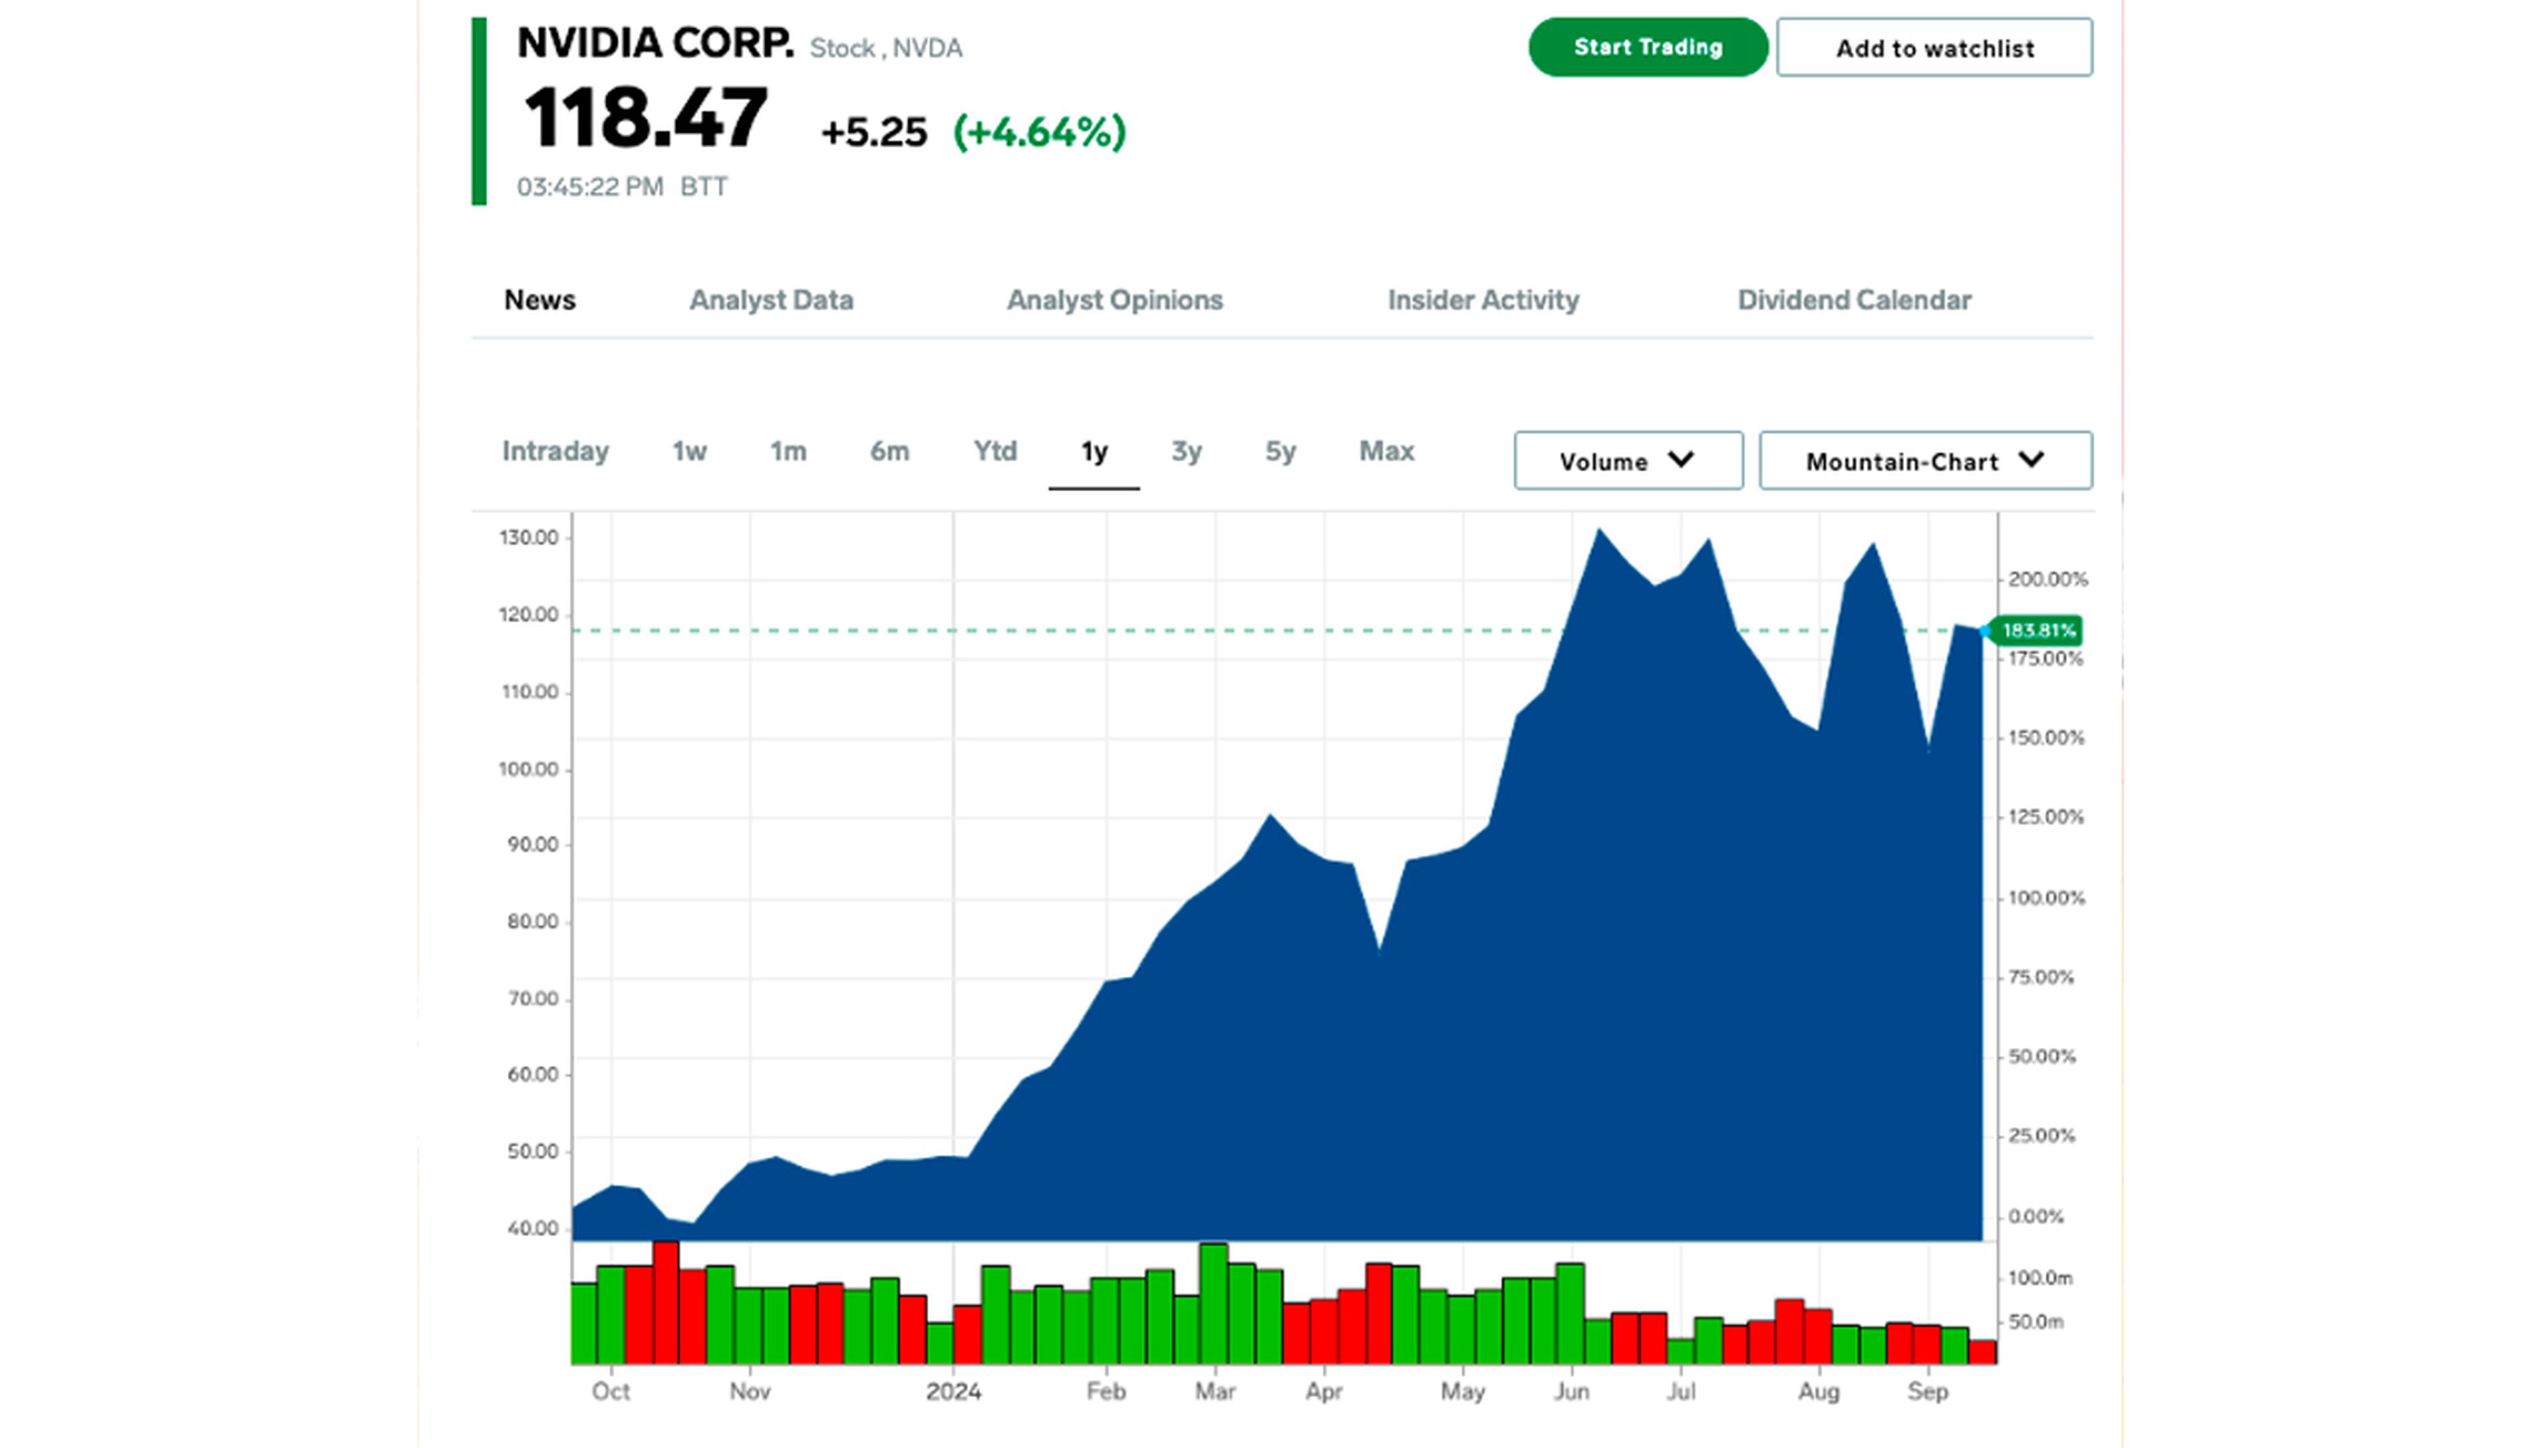Click the 50.0m volume axis label
Viewport: 2543px width, 1448px height.
pos(2035,1323)
